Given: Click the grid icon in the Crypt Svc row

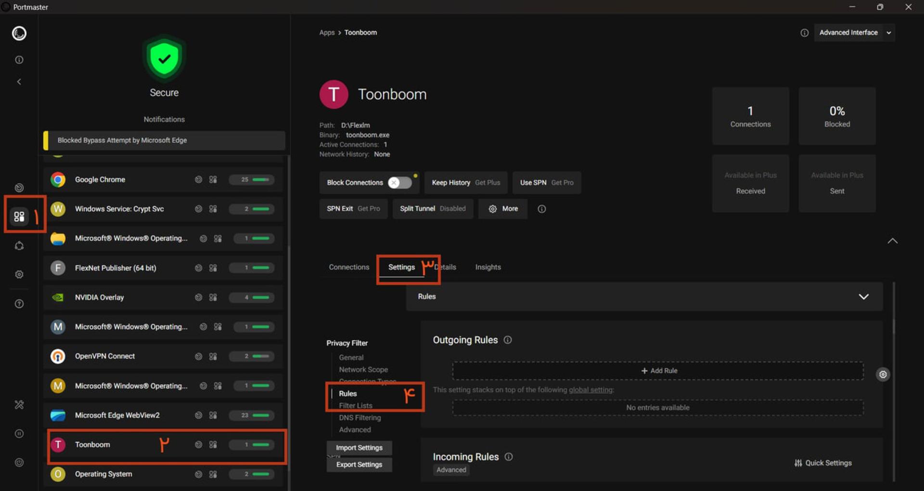Looking at the screenshot, I should pos(213,209).
